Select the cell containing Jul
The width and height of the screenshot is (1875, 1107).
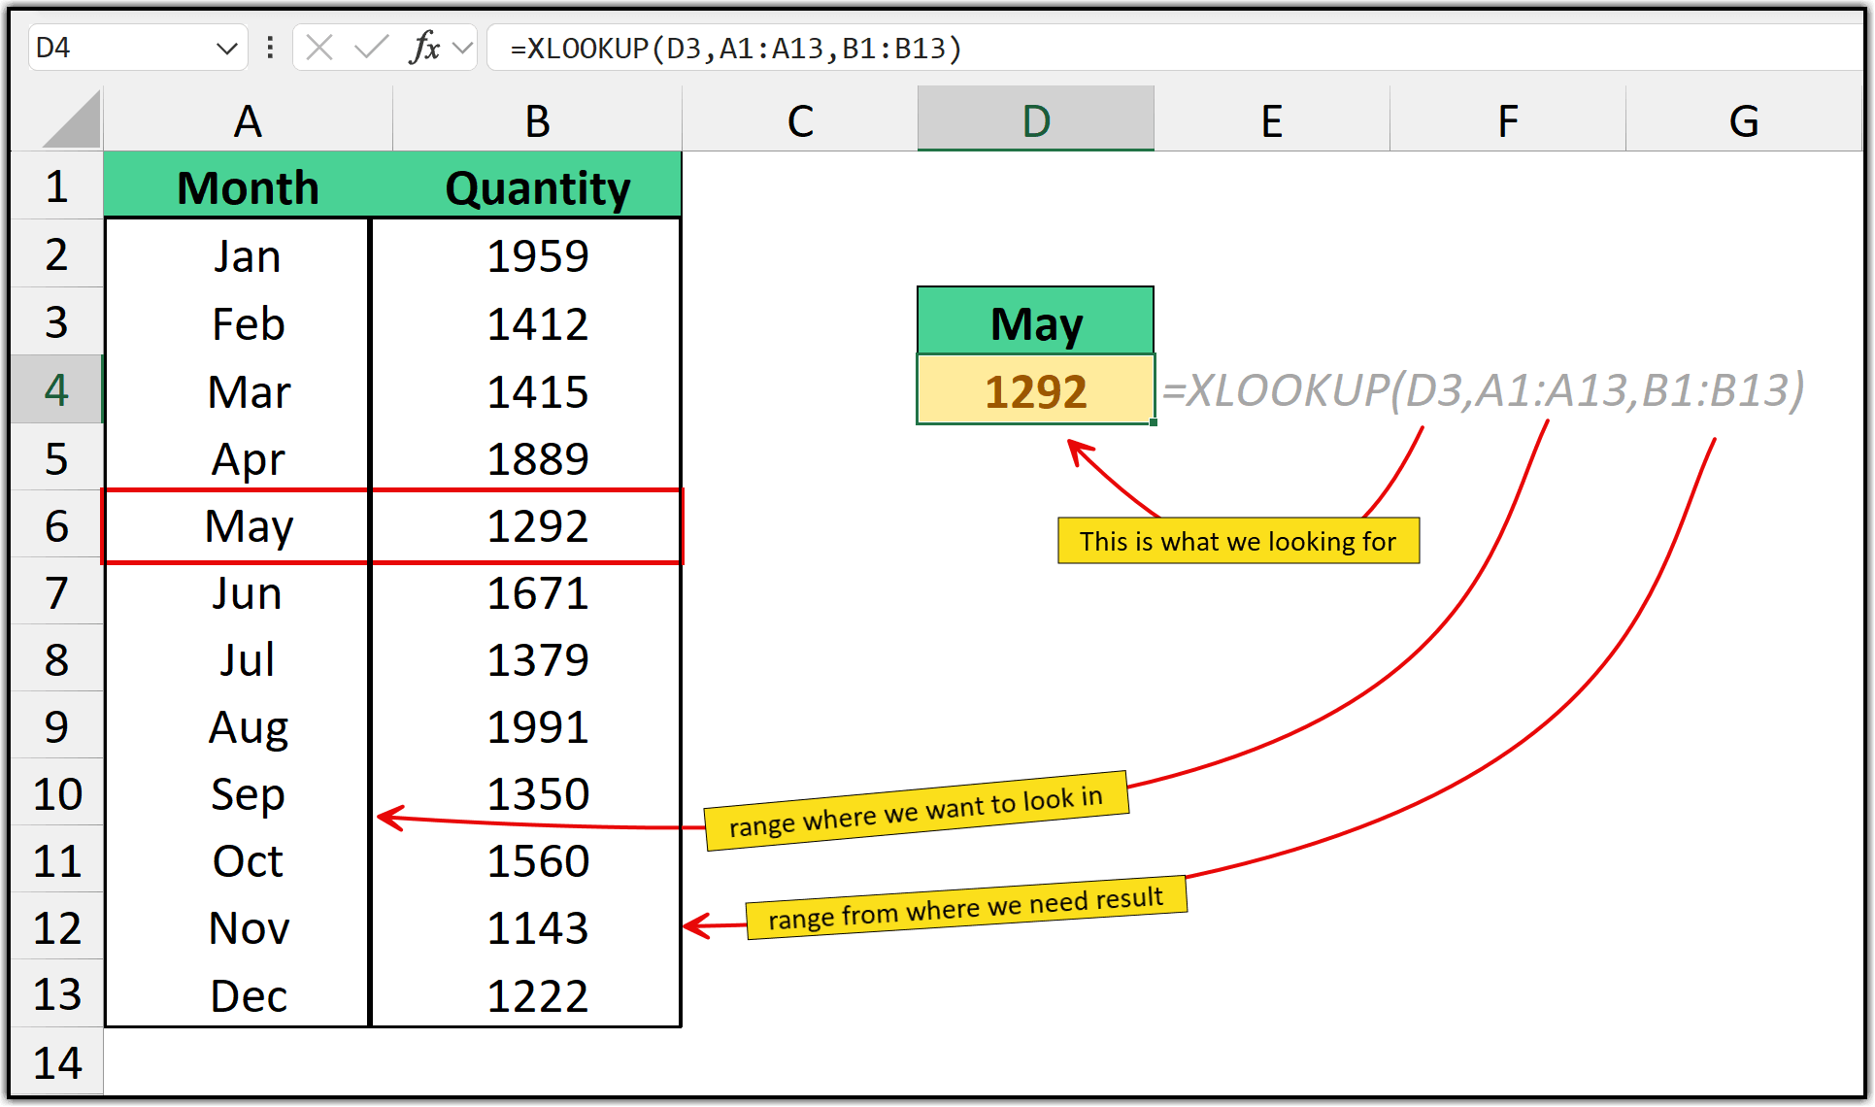238,659
